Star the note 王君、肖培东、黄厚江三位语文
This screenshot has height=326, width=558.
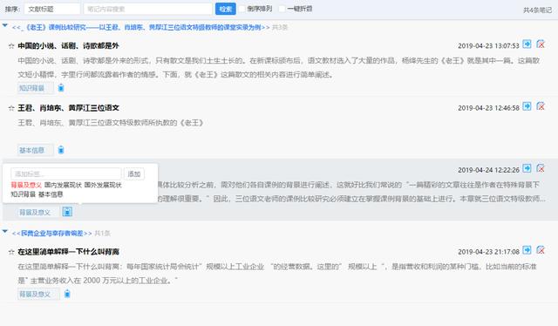coord(11,108)
